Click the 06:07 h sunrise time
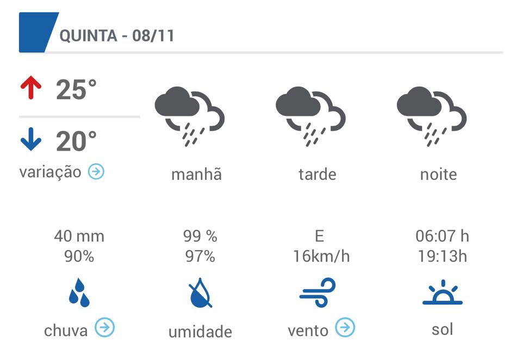522x360 pixels. (x=443, y=236)
